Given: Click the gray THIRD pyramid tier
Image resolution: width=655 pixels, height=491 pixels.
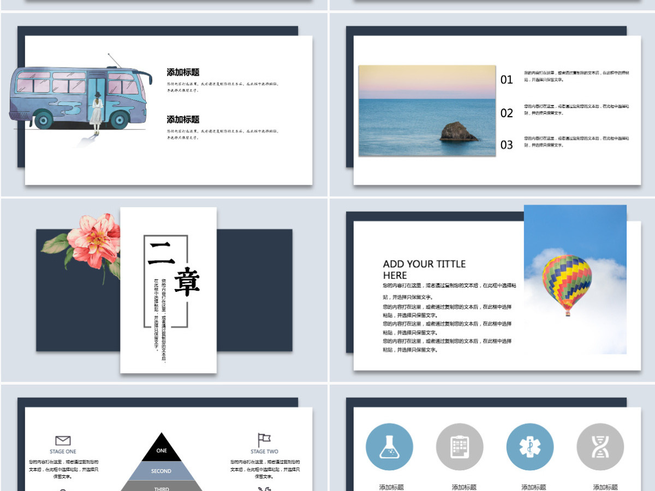Looking at the screenshot, I should click(x=162, y=486).
